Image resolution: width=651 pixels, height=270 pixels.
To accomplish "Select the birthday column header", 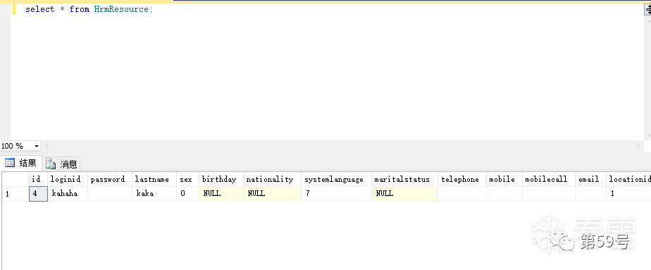I will pyautogui.click(x=221, y=180).
